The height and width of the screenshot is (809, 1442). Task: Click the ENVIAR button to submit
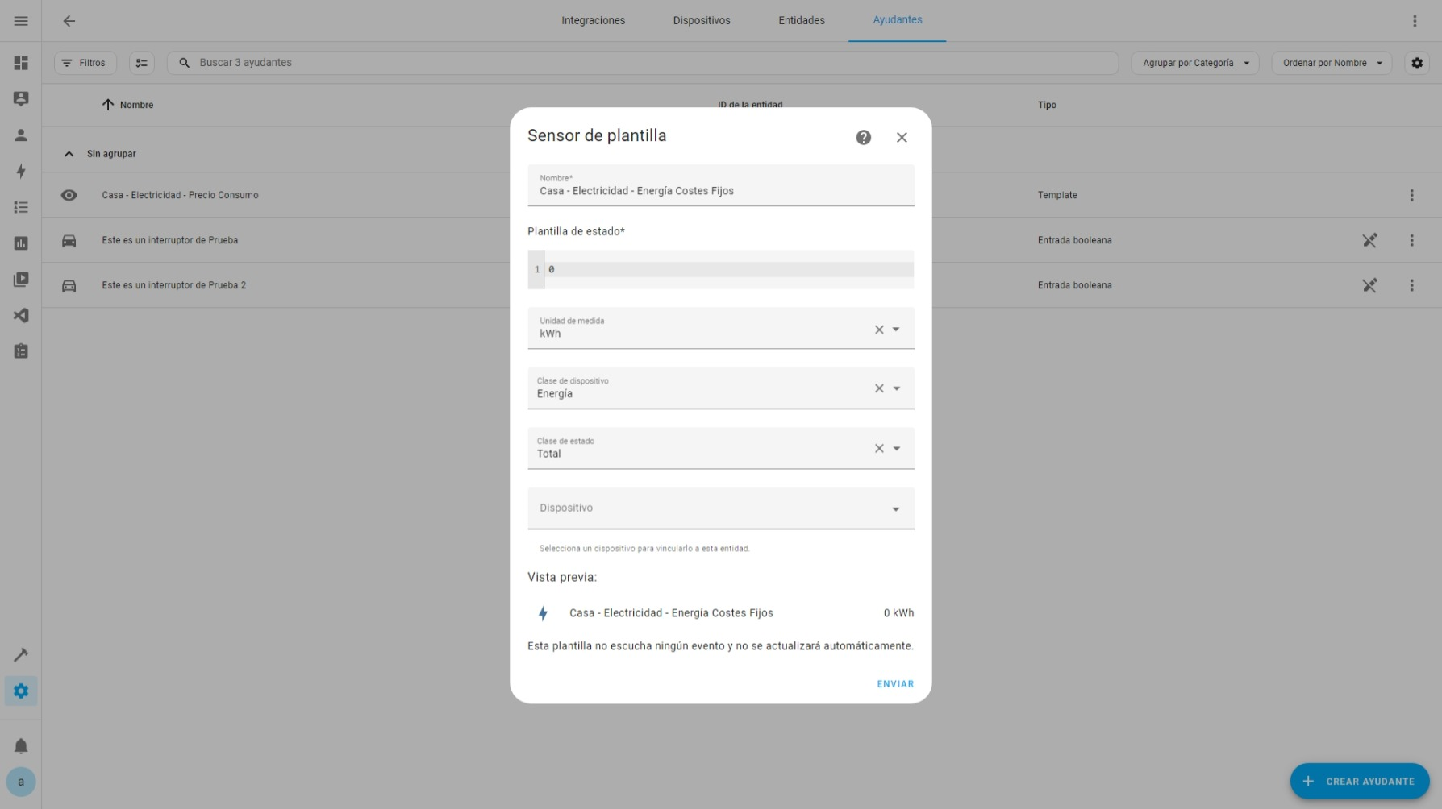point(894,683)
